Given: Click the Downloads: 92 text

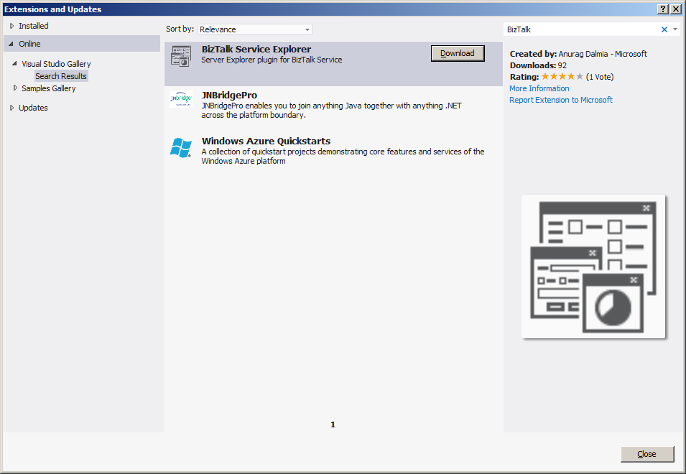Looking at the screenshot, I should (538, 65).
